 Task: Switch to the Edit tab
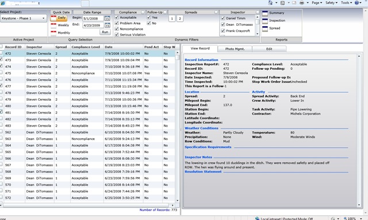pos(269,49)
